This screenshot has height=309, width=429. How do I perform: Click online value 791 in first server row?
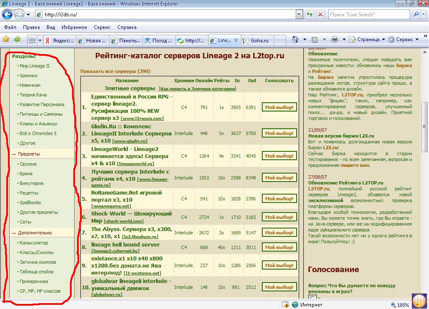[204, 107]
